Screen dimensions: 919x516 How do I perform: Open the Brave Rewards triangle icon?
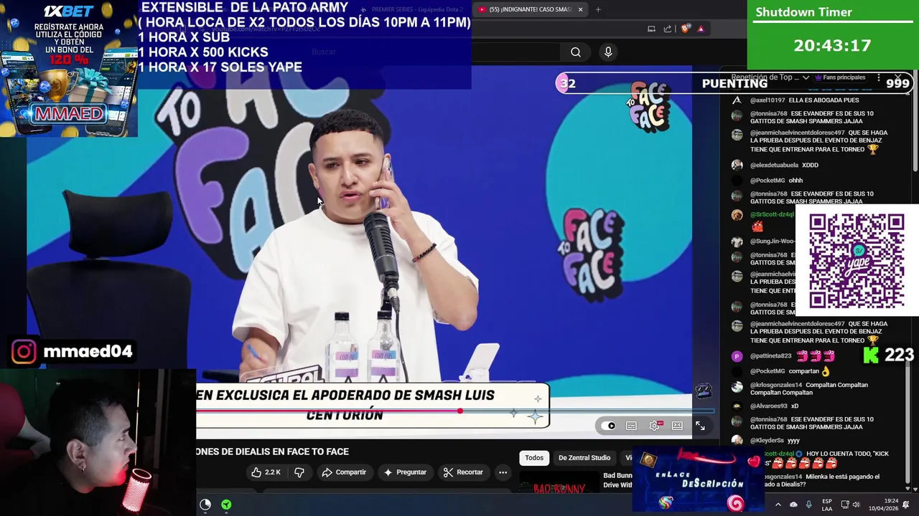(x=701, y=29)
